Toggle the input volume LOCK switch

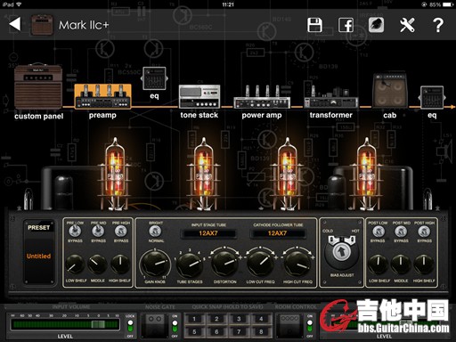[130, 326]
